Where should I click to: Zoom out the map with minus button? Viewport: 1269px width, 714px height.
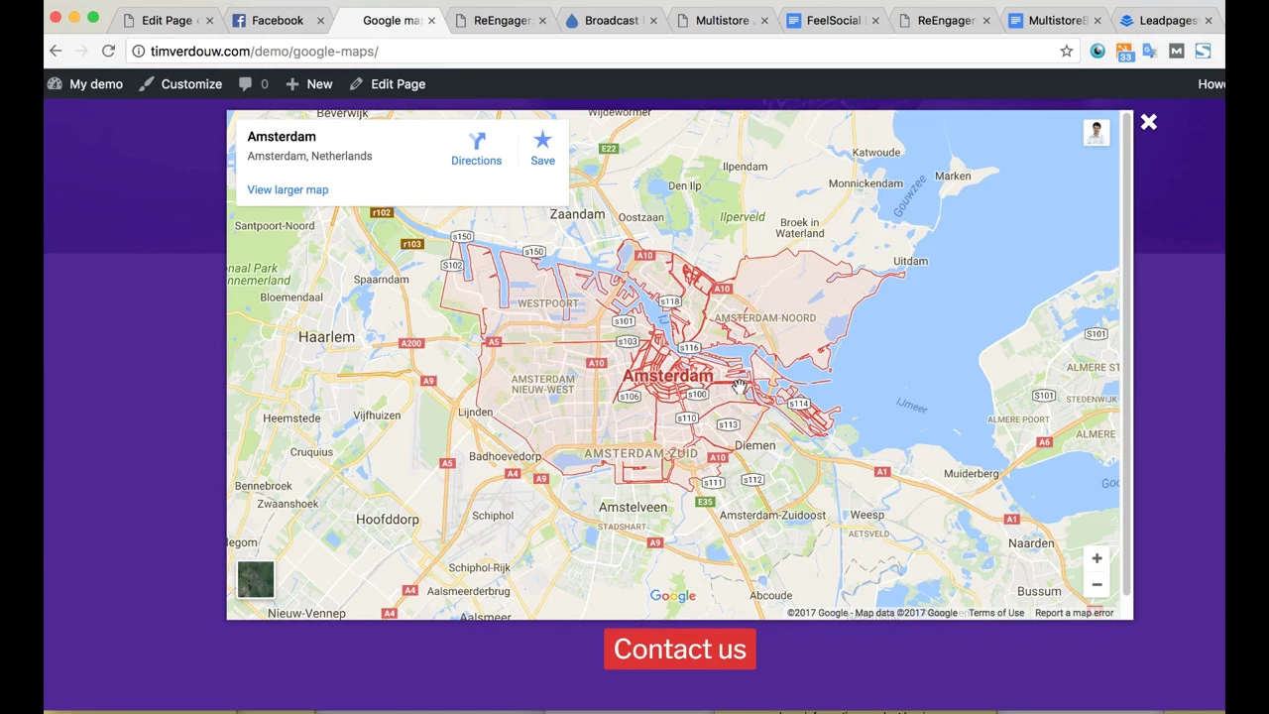click(1096, 584)
